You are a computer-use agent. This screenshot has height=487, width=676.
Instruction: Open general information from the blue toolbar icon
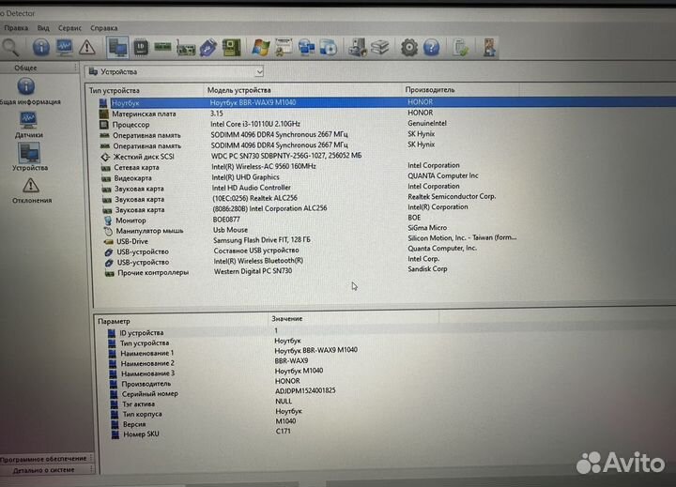(x=41, y=47)
